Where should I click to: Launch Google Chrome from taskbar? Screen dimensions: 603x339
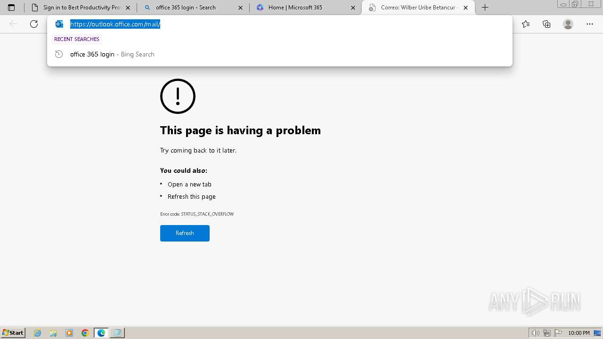[85, 333]
